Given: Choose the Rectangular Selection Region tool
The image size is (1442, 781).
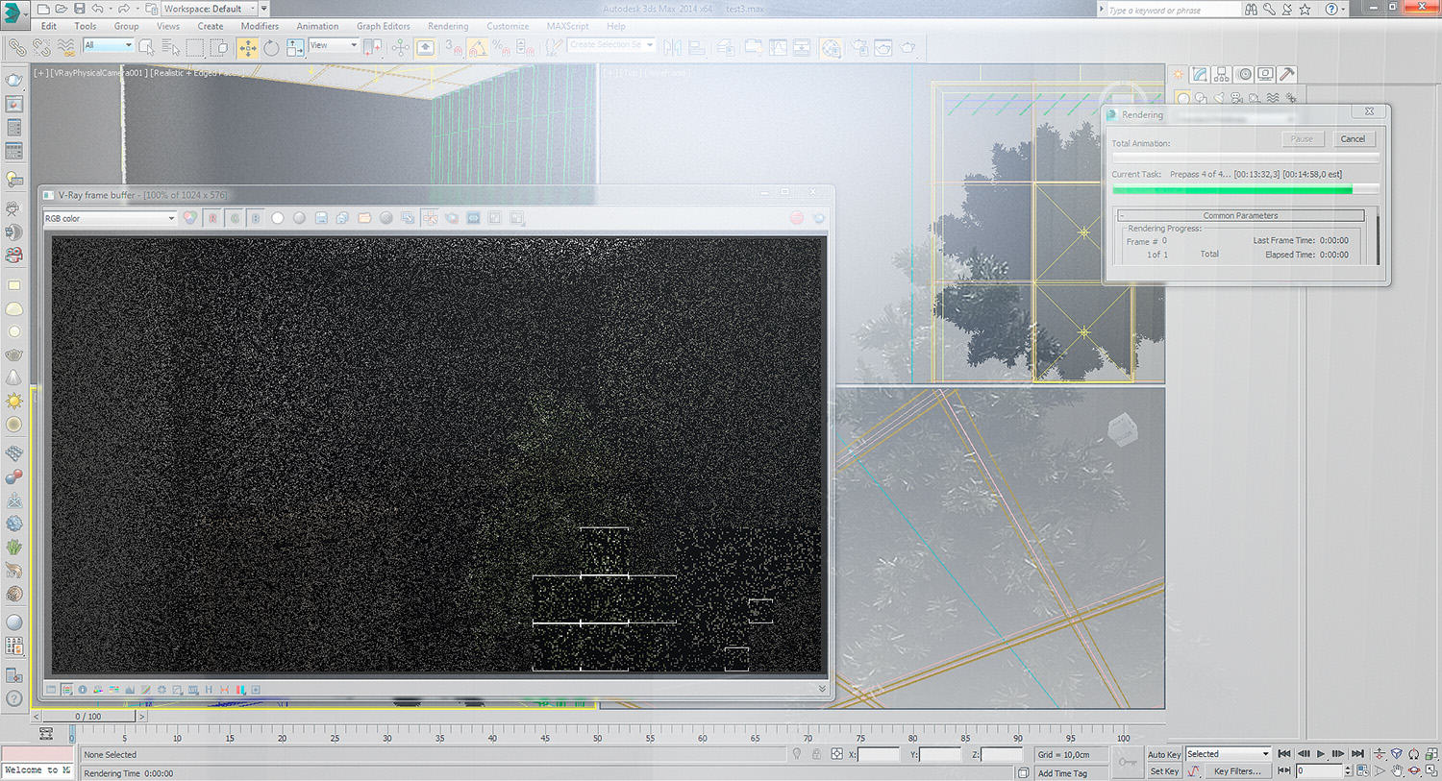Looking at the screenshot, I should coord(195,47).
